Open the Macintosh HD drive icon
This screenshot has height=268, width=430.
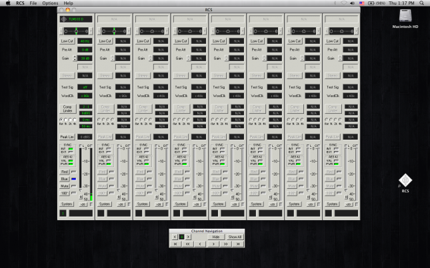coord(406,17)
